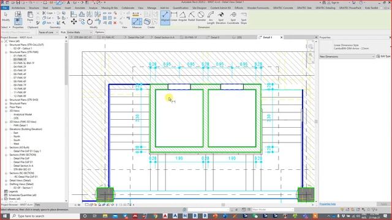Image resolution: width=392 pixels, height=220 pixels.
Task: Click the Text (A) icon in quick access toolbar
Action: [x=68, y=2]
